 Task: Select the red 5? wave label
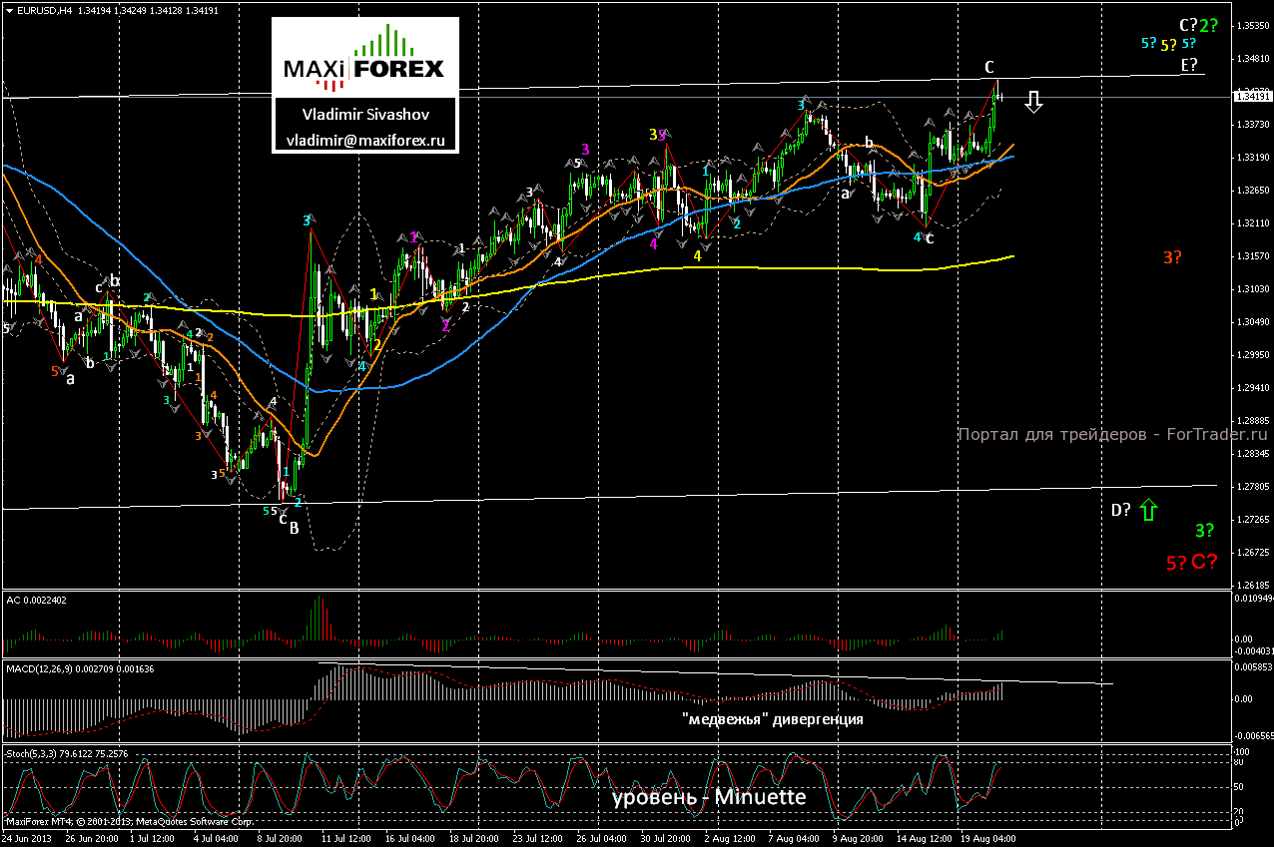pos(1175,563)
